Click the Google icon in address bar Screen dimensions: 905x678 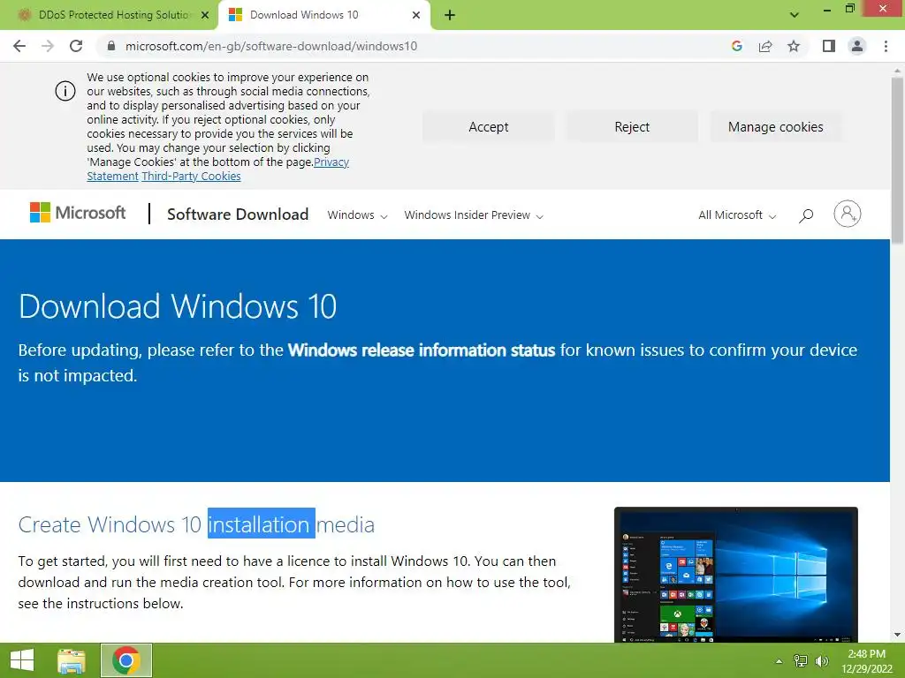736,46
